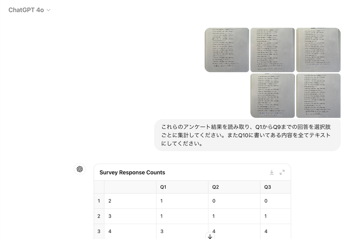
Task: Jump to bottom with the down-arrow button
Action: 210,236
